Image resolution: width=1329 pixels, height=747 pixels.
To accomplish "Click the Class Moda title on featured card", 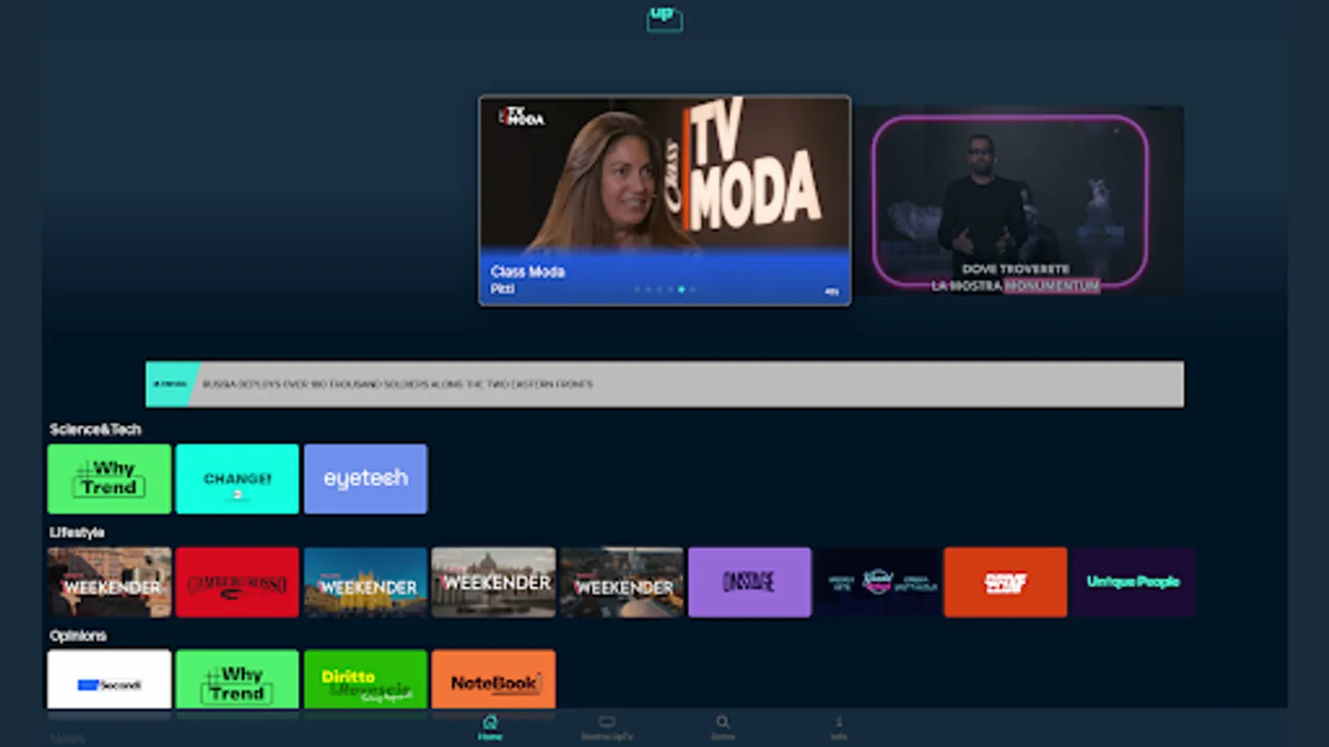I will (527, 271).
